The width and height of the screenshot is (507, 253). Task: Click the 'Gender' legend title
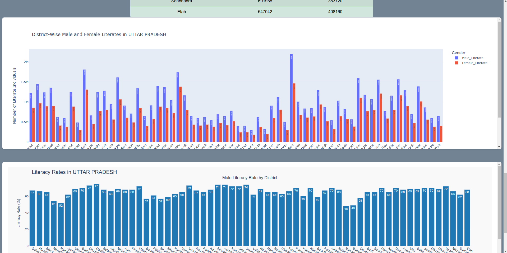458,53
